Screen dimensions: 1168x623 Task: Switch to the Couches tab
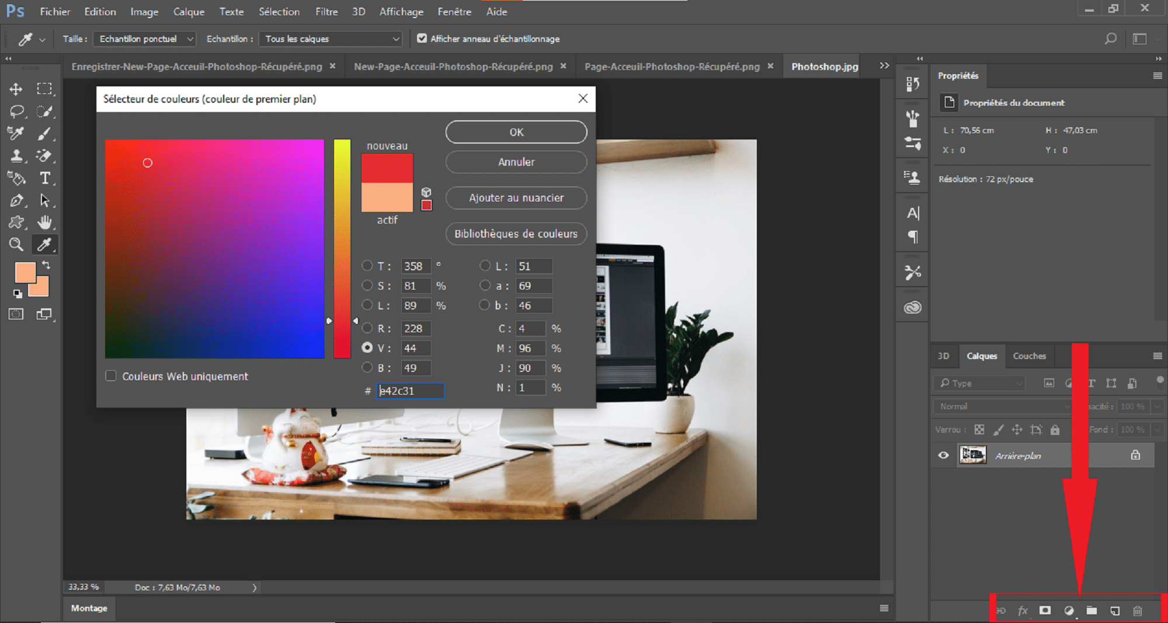[1029, 356]
